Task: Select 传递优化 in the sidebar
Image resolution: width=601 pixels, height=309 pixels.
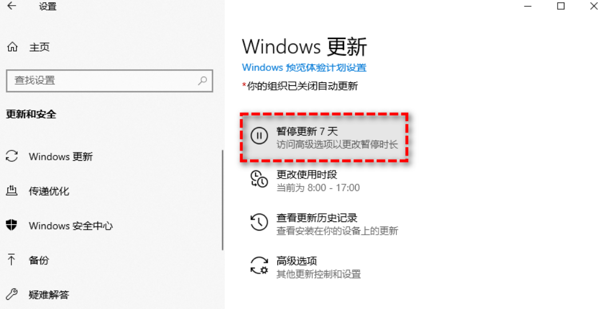Action: (49, 191)
